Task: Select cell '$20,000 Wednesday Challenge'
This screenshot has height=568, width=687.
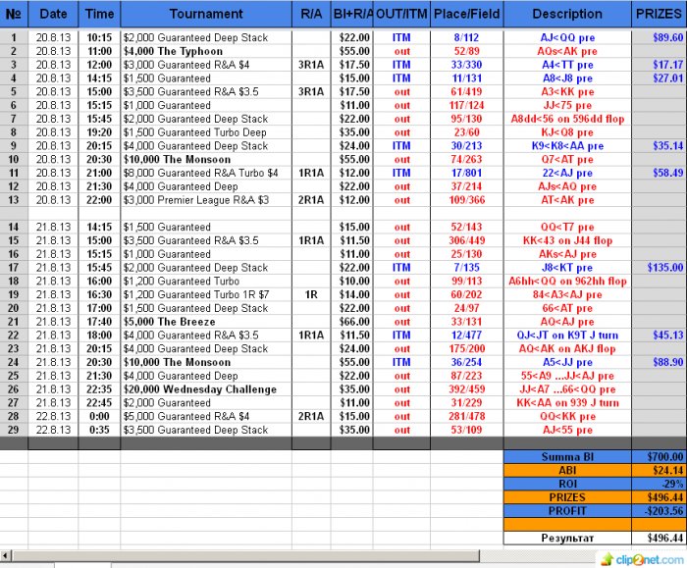Action: (x=206, y=389)
